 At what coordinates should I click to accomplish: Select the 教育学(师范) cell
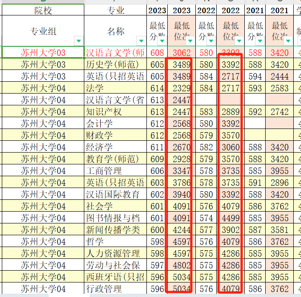[x=116, y=159]
